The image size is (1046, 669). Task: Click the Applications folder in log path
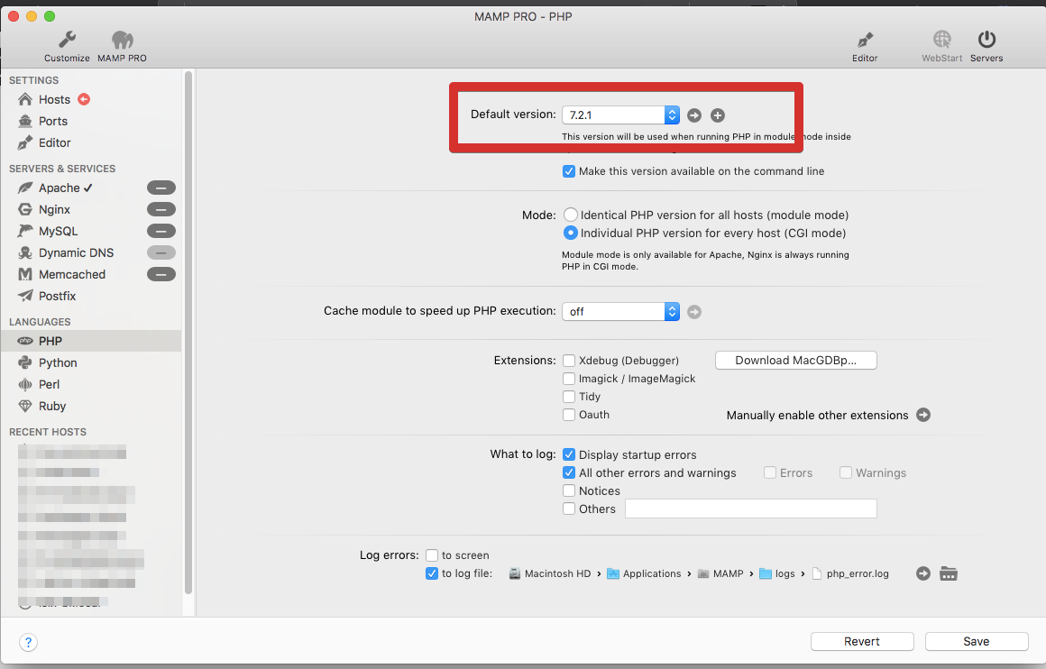pyautogui.click(x=644, y=573)
